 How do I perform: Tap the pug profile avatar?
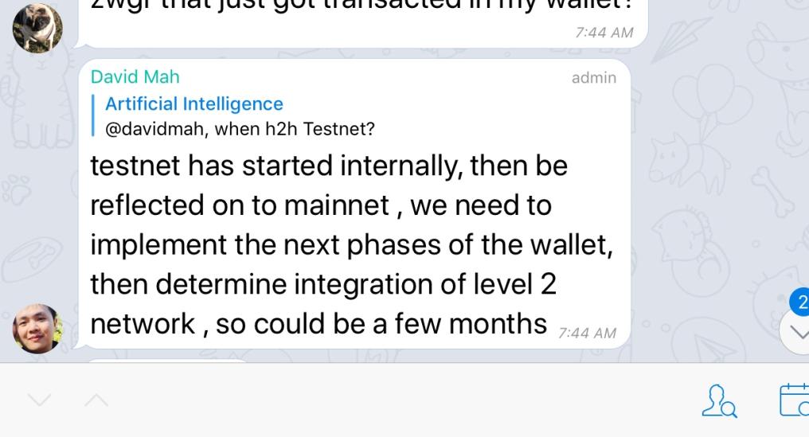coord(37,26)
